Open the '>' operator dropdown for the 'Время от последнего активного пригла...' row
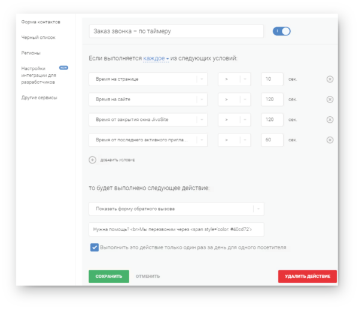Screen dimensions: 359x309 [234, 140]
